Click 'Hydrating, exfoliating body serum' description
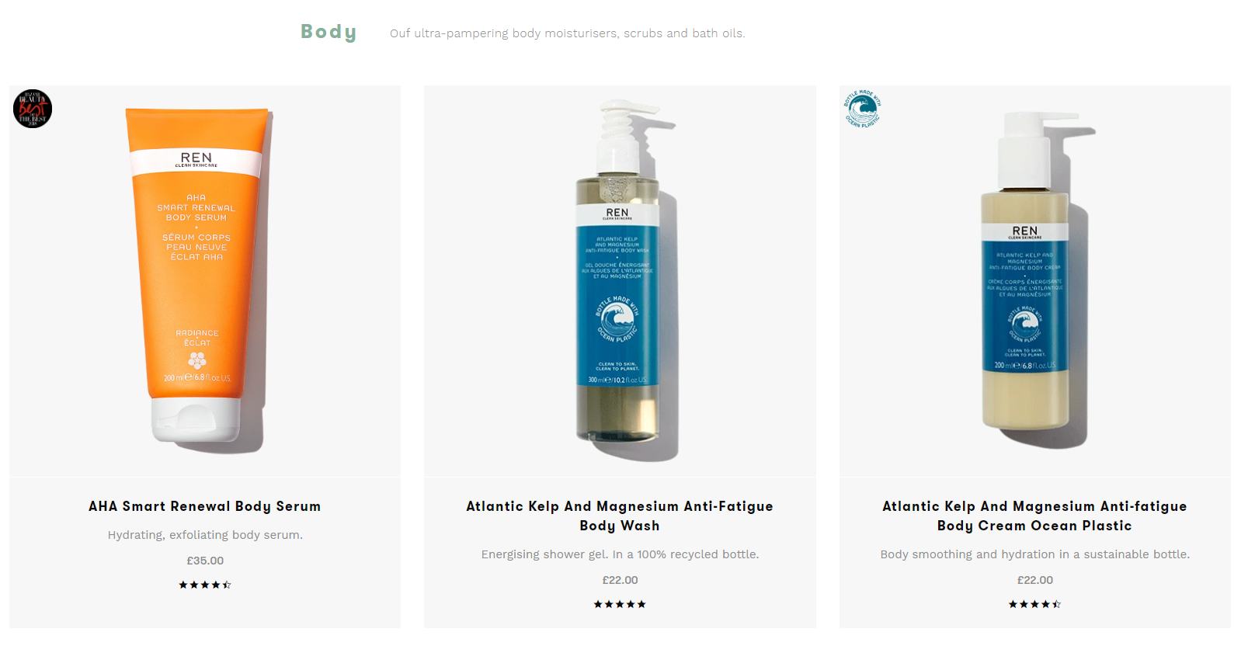1248x646 pixels. coord(205,535)
